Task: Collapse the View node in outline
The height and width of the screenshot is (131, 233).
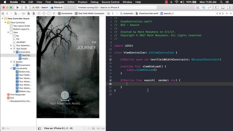Action: [x=8, y=32]
